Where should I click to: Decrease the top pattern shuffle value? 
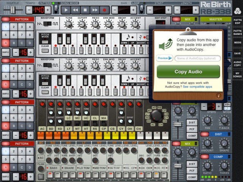coord(16,52)
